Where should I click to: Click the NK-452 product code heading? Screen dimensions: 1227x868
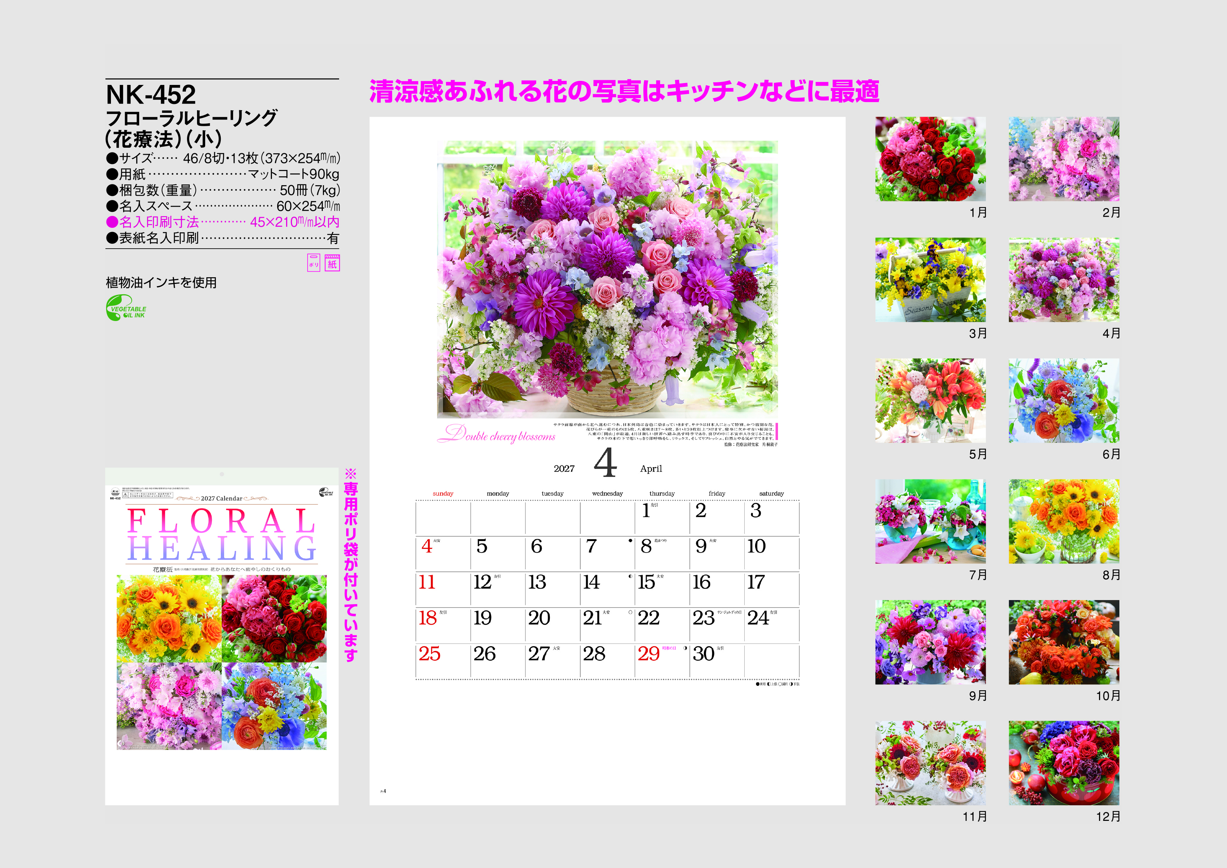[x=151, y=95]
